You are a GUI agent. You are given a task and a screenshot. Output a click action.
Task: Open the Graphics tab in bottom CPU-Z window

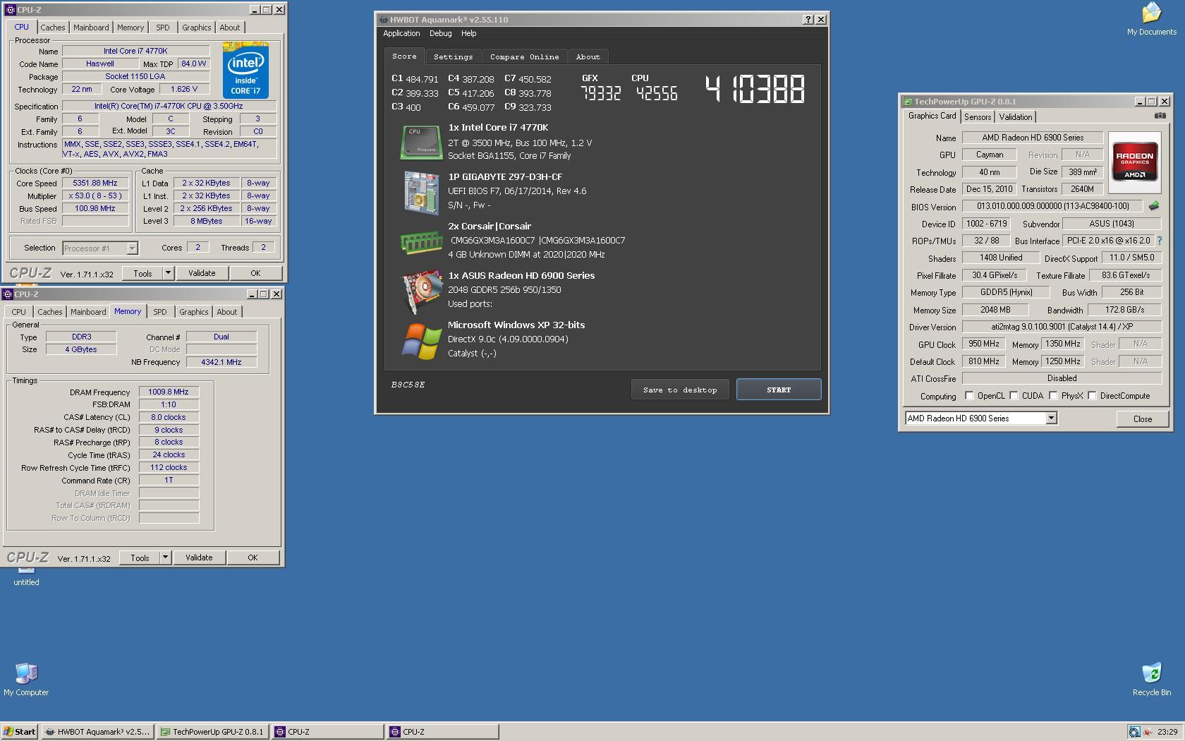click(193, 312)
